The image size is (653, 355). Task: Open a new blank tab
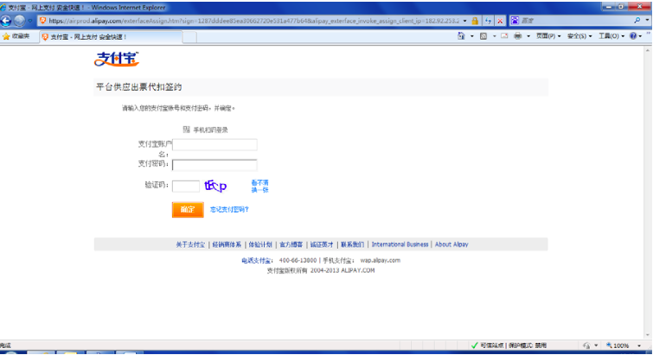[x=189, y=37]
